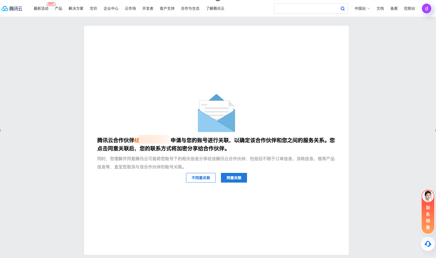
Task: Click the HOT badge above 最新活动
Action: pos(51,4)
